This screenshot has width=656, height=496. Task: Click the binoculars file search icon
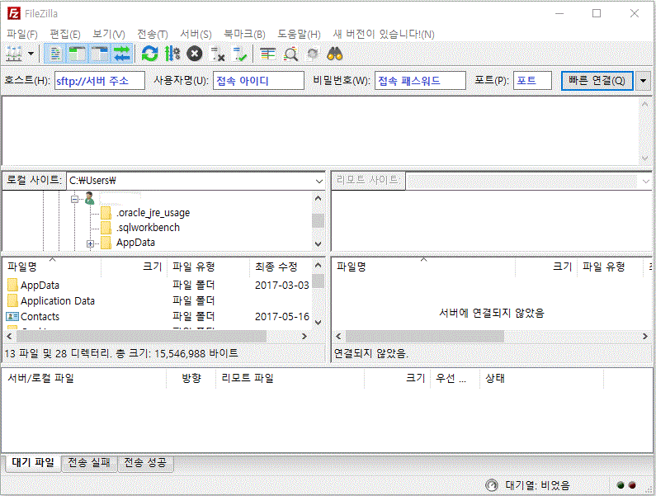(334, 54)
